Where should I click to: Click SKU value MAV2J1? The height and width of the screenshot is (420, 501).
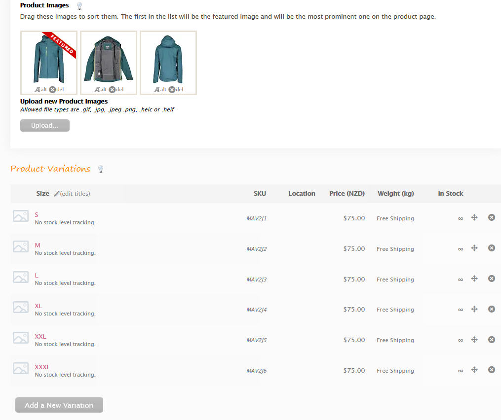(257, 218)
